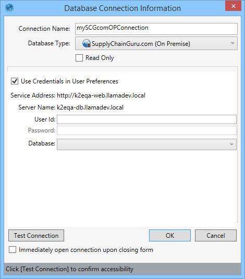Screen dimensions: 245x279
Task: Click the Database combo box field
Action: coord(146,144)
